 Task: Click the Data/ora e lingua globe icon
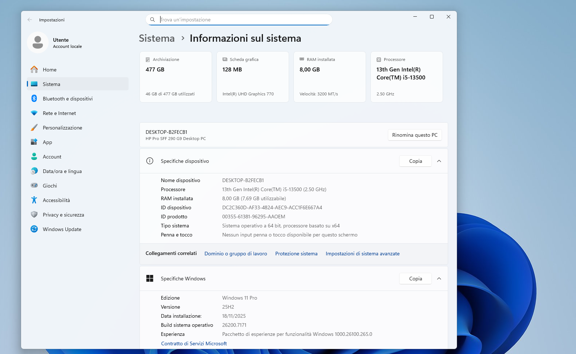pos(34,171)
